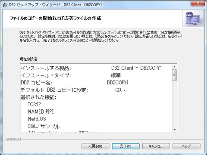This screenshot has height=155, width=207.
Task: Select the インストール・タイプ row
Action: 96,75
